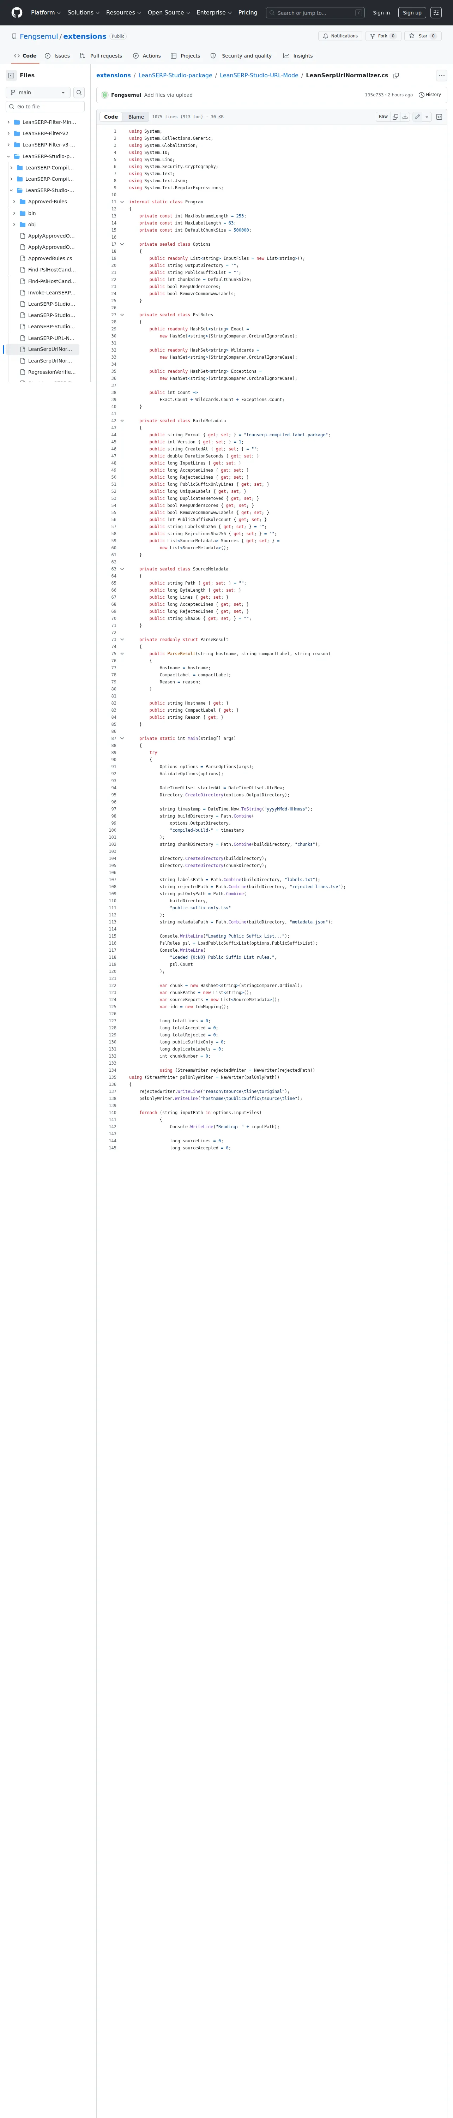Click the obj folder icon
The height and width of the screenshot is (2118, 453).
click(23, 225)
